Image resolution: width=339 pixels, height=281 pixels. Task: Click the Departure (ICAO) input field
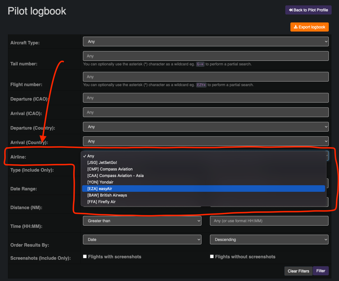(x=205, y=97)
